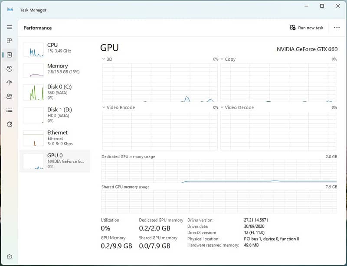Screen dimensions: 347x266
Task: Select Memory in the performance list
Action: coord(55,70)
